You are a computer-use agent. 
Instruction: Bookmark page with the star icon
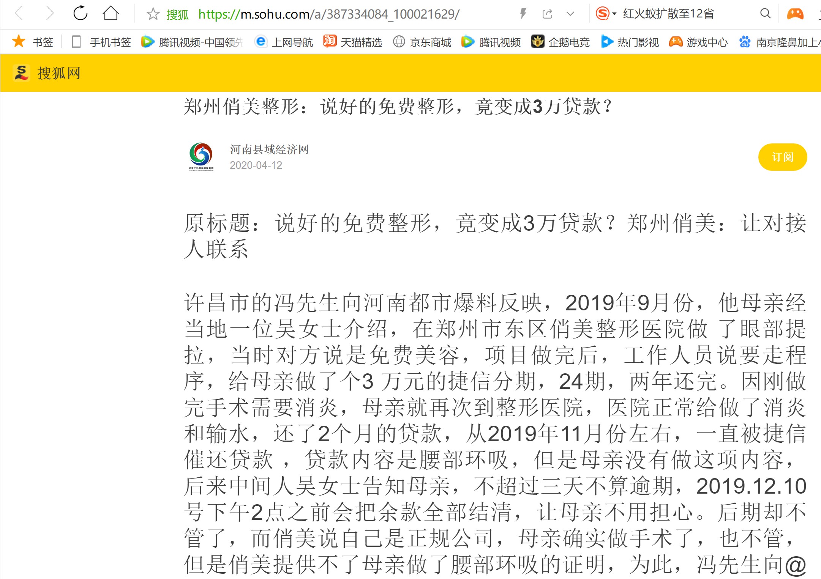click(x=153, y=14)
